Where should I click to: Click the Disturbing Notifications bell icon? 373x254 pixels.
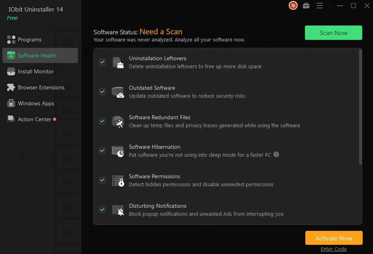coord(118,210)
